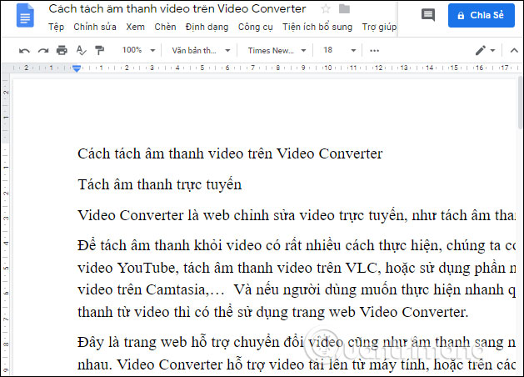
Task: Click the line starting 'nhau. Video Converter hỗ trợ'
Action: (297, 364)
